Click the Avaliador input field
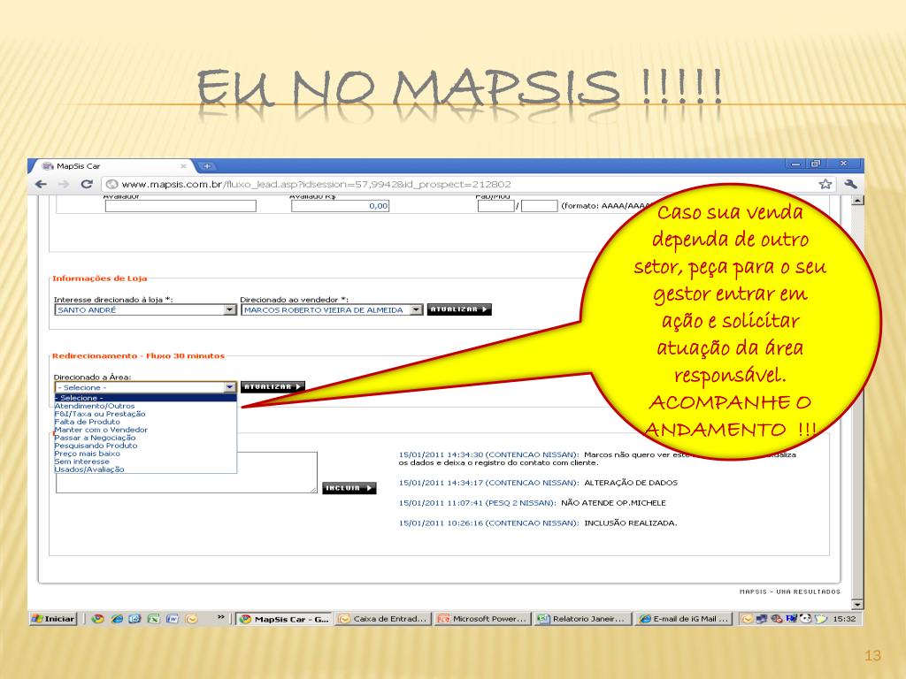The height and width of the screenshot is (679, 906). coord(180,206)
